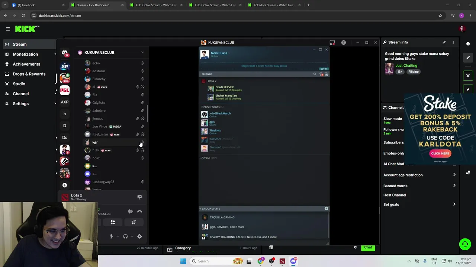The width and height of the screenshot is (476, 267).
Task: Open the Achievements sidebar menu
Action: click(26, 64)
